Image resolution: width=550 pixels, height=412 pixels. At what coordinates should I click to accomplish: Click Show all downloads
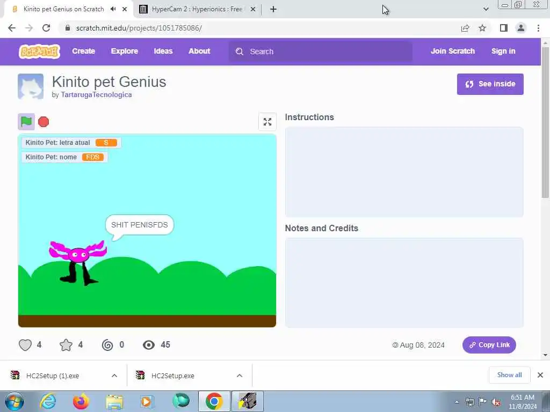(509, 375)
